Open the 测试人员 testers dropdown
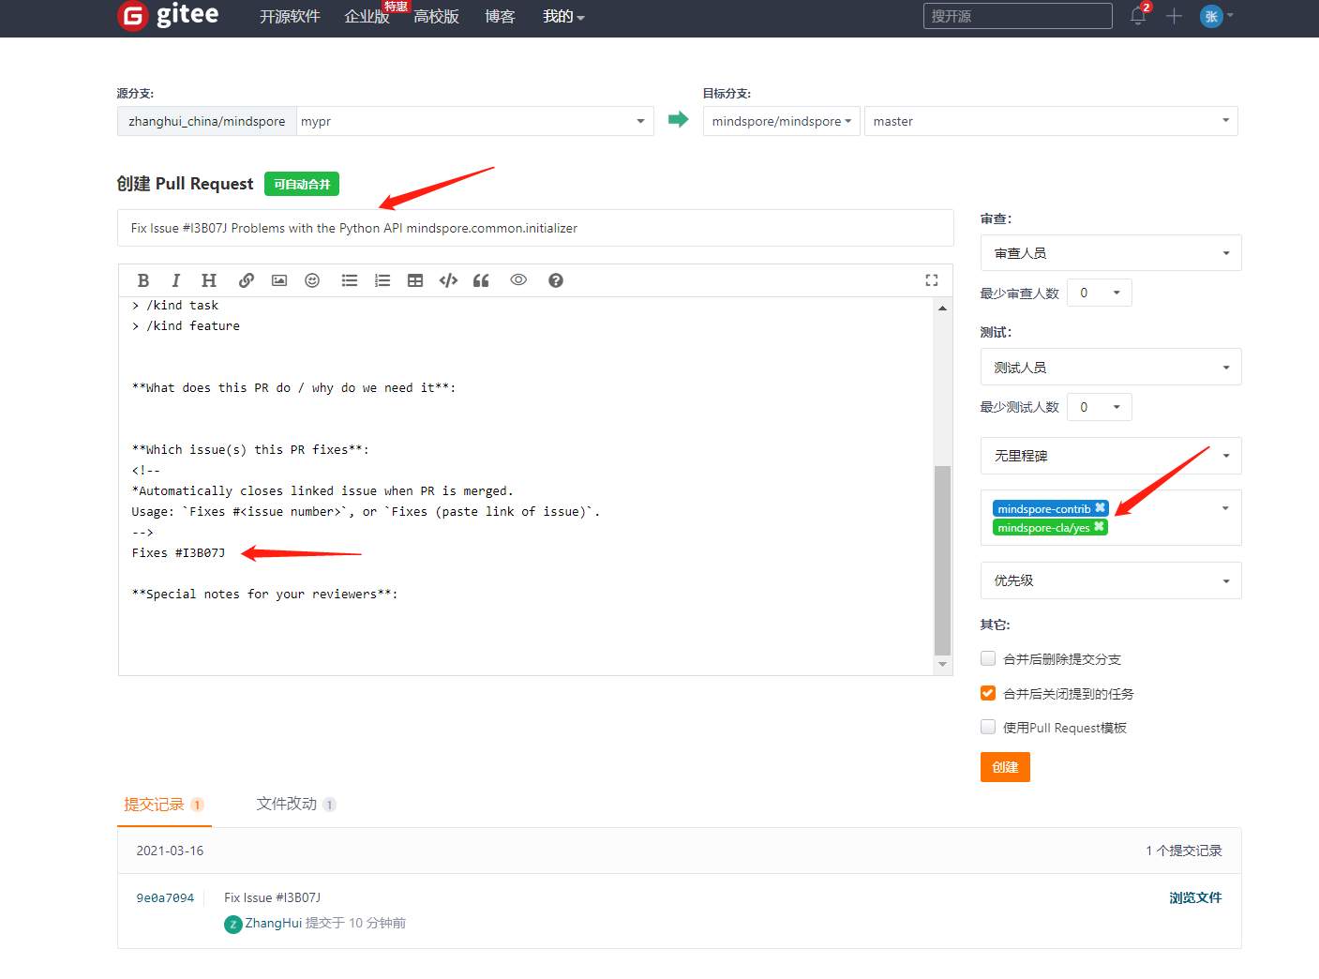The height and width of the screenshot is (979, 1319). (1111, 368)
